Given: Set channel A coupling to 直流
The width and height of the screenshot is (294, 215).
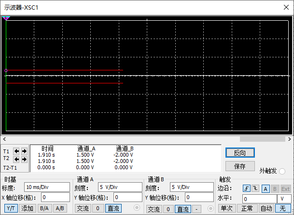Looking at the screenshot, I should pos(113,208).
